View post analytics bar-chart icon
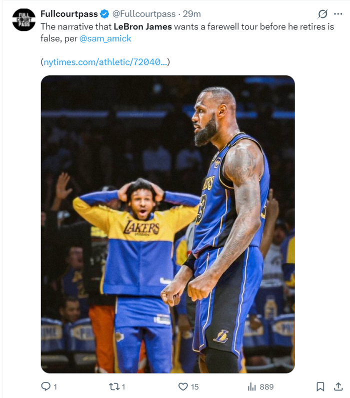350x398 pixels. [x=251, y=387]
